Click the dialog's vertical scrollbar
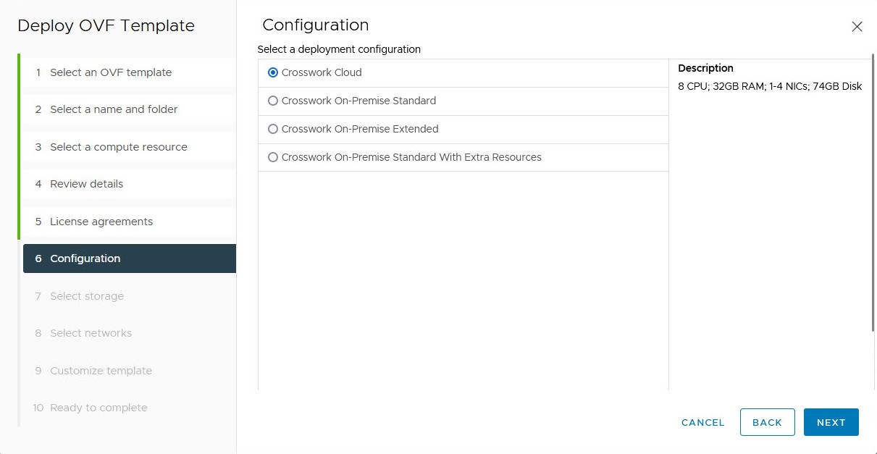Image resolution: width=877 pixels, height=454 pixels. tap(874, 192)
